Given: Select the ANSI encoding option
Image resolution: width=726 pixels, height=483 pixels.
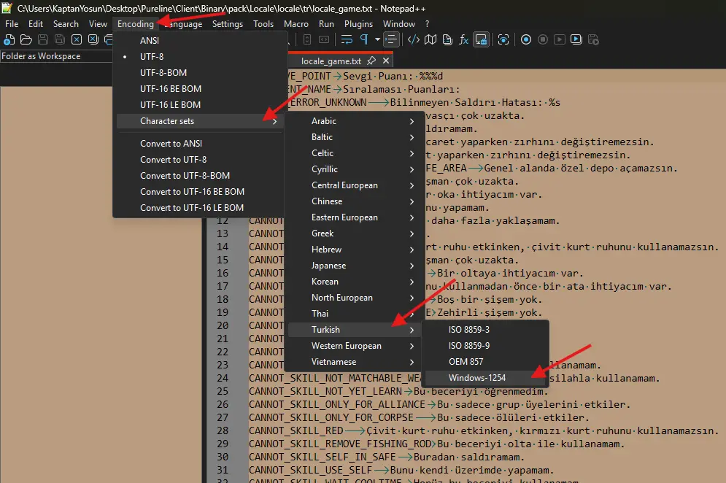Looking at the screenshot, I should point(150,41).
